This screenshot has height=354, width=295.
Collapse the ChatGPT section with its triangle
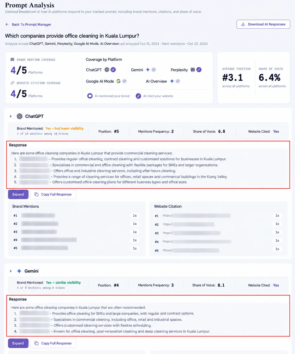11,116
